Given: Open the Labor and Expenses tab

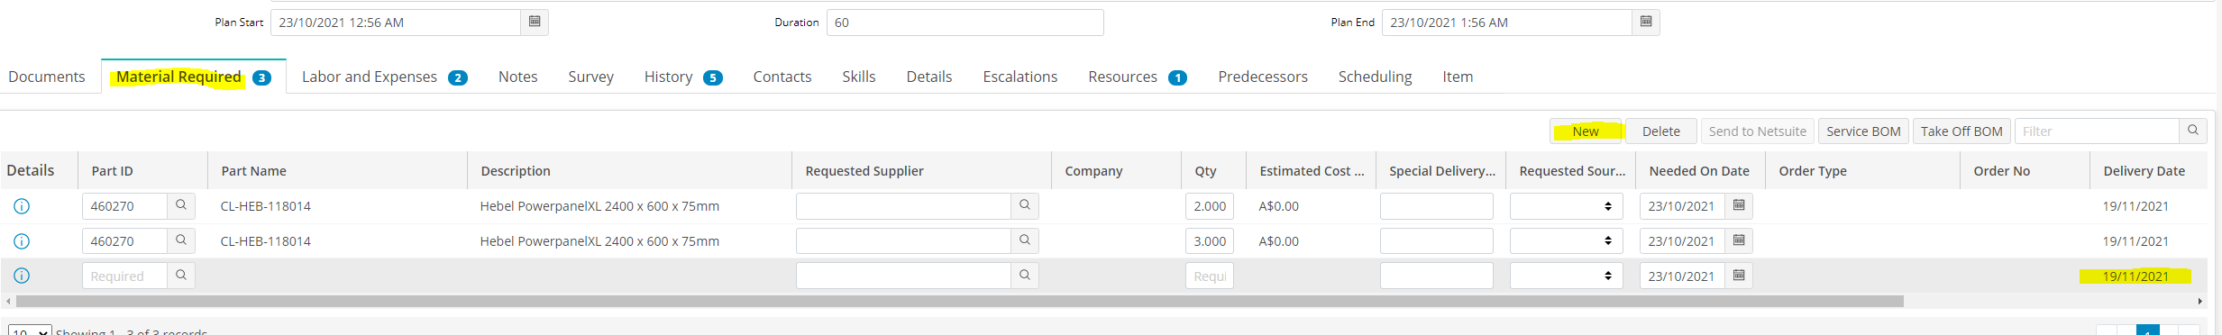Looking at the screenshot, I should [384, 77].
